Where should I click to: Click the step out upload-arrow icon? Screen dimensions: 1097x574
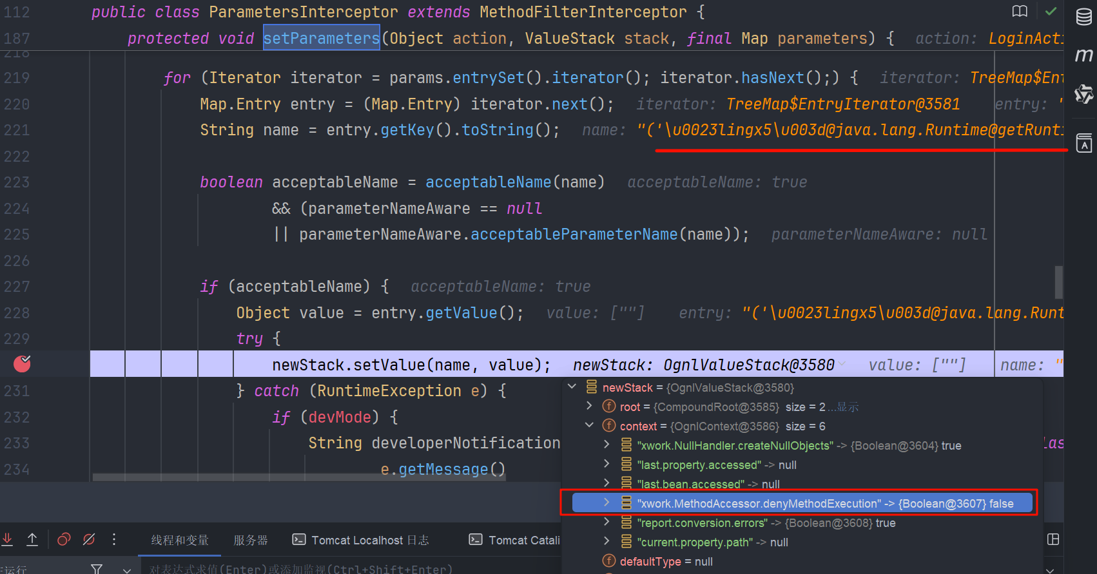[32, 539]
